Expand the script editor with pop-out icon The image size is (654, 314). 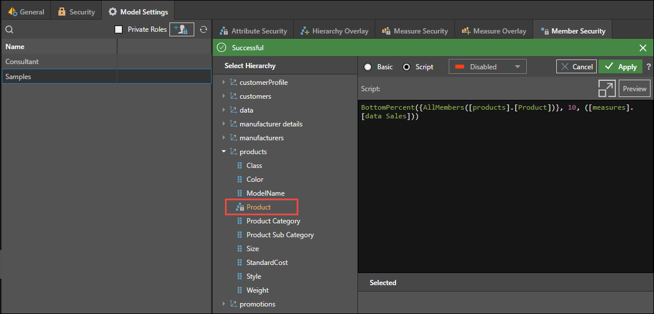(607, 88)
